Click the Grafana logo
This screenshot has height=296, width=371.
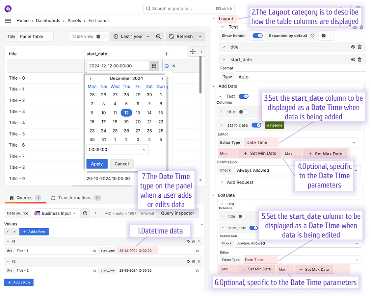(8, 9)
